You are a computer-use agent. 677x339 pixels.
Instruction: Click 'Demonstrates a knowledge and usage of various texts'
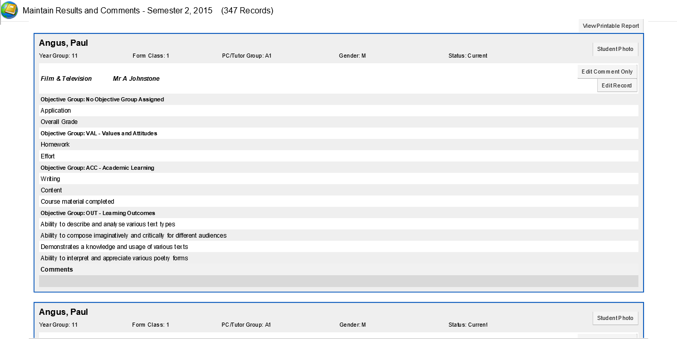click(114, 247)
